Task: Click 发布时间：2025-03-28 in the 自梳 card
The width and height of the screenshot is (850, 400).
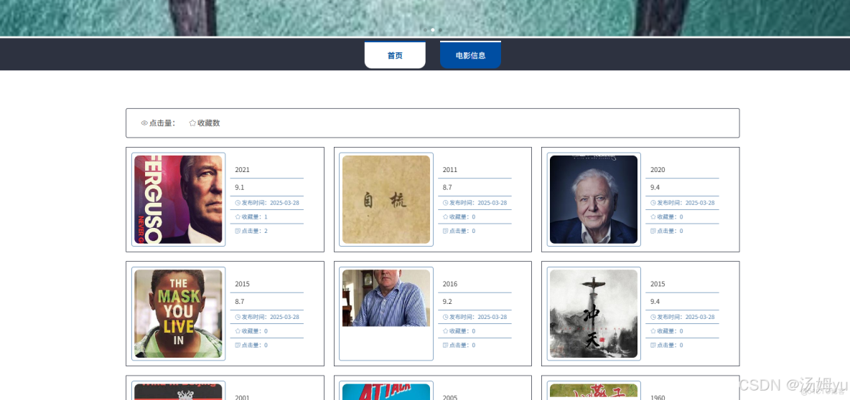Action: 478,203
